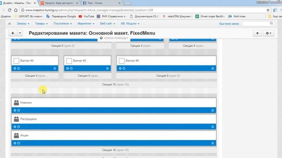
Task: Switch to Каталог, база запчастей tab
Action: point(59,3)
